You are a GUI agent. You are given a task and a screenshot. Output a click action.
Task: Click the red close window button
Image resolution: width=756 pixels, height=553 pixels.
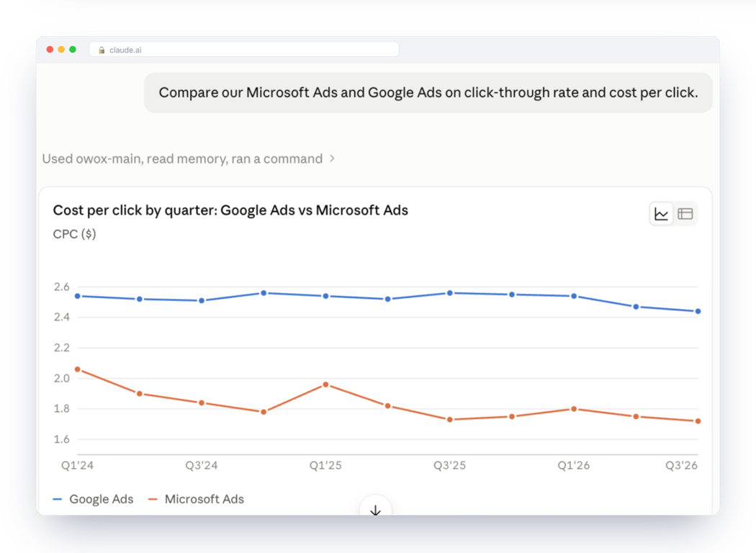pos(50,50)
